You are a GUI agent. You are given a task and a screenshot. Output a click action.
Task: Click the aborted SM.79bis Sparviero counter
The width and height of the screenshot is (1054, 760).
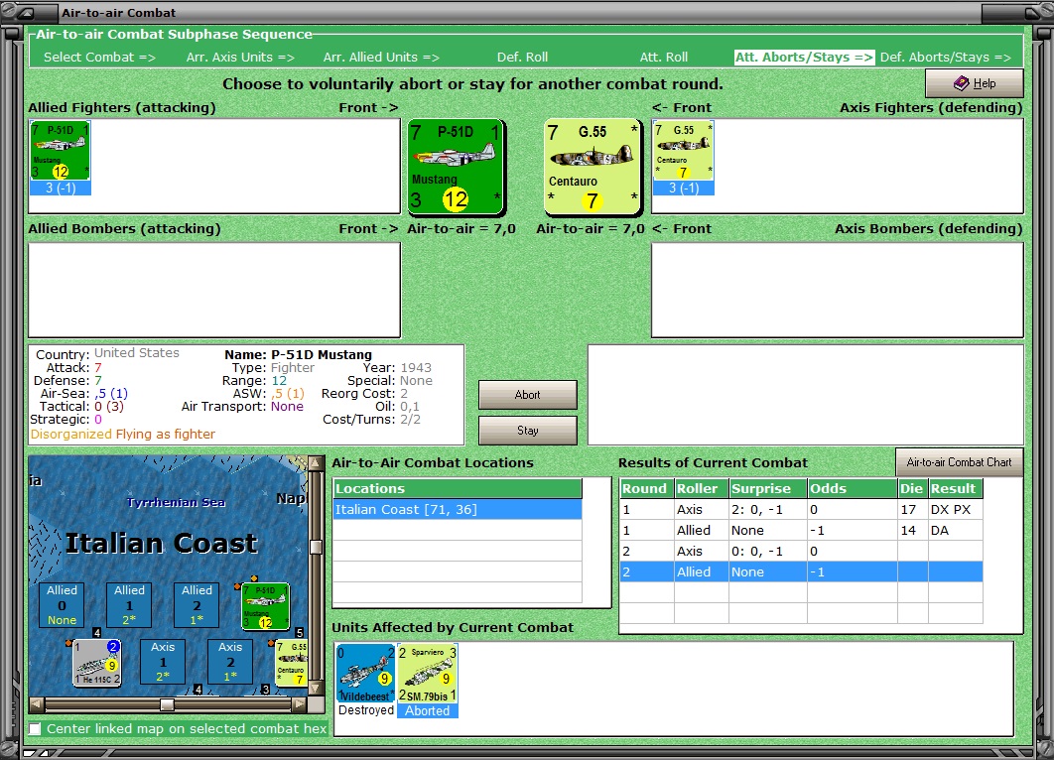[428, 674]
